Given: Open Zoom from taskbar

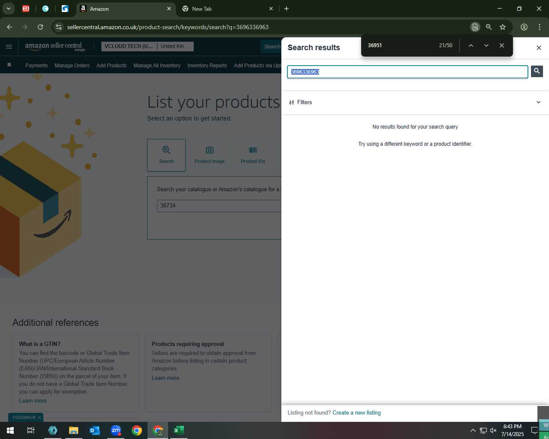Looking at the screenshot, I should tap(116, 430).
